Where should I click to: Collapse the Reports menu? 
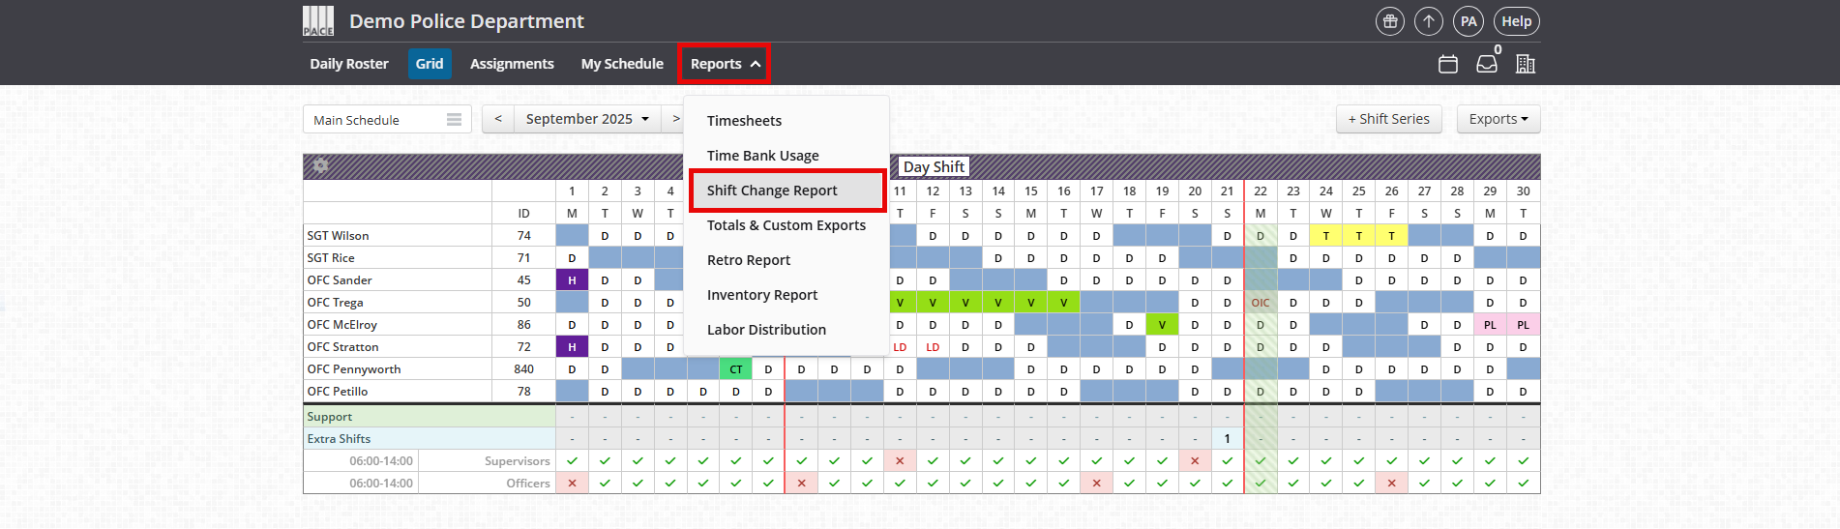click(725, 64)
